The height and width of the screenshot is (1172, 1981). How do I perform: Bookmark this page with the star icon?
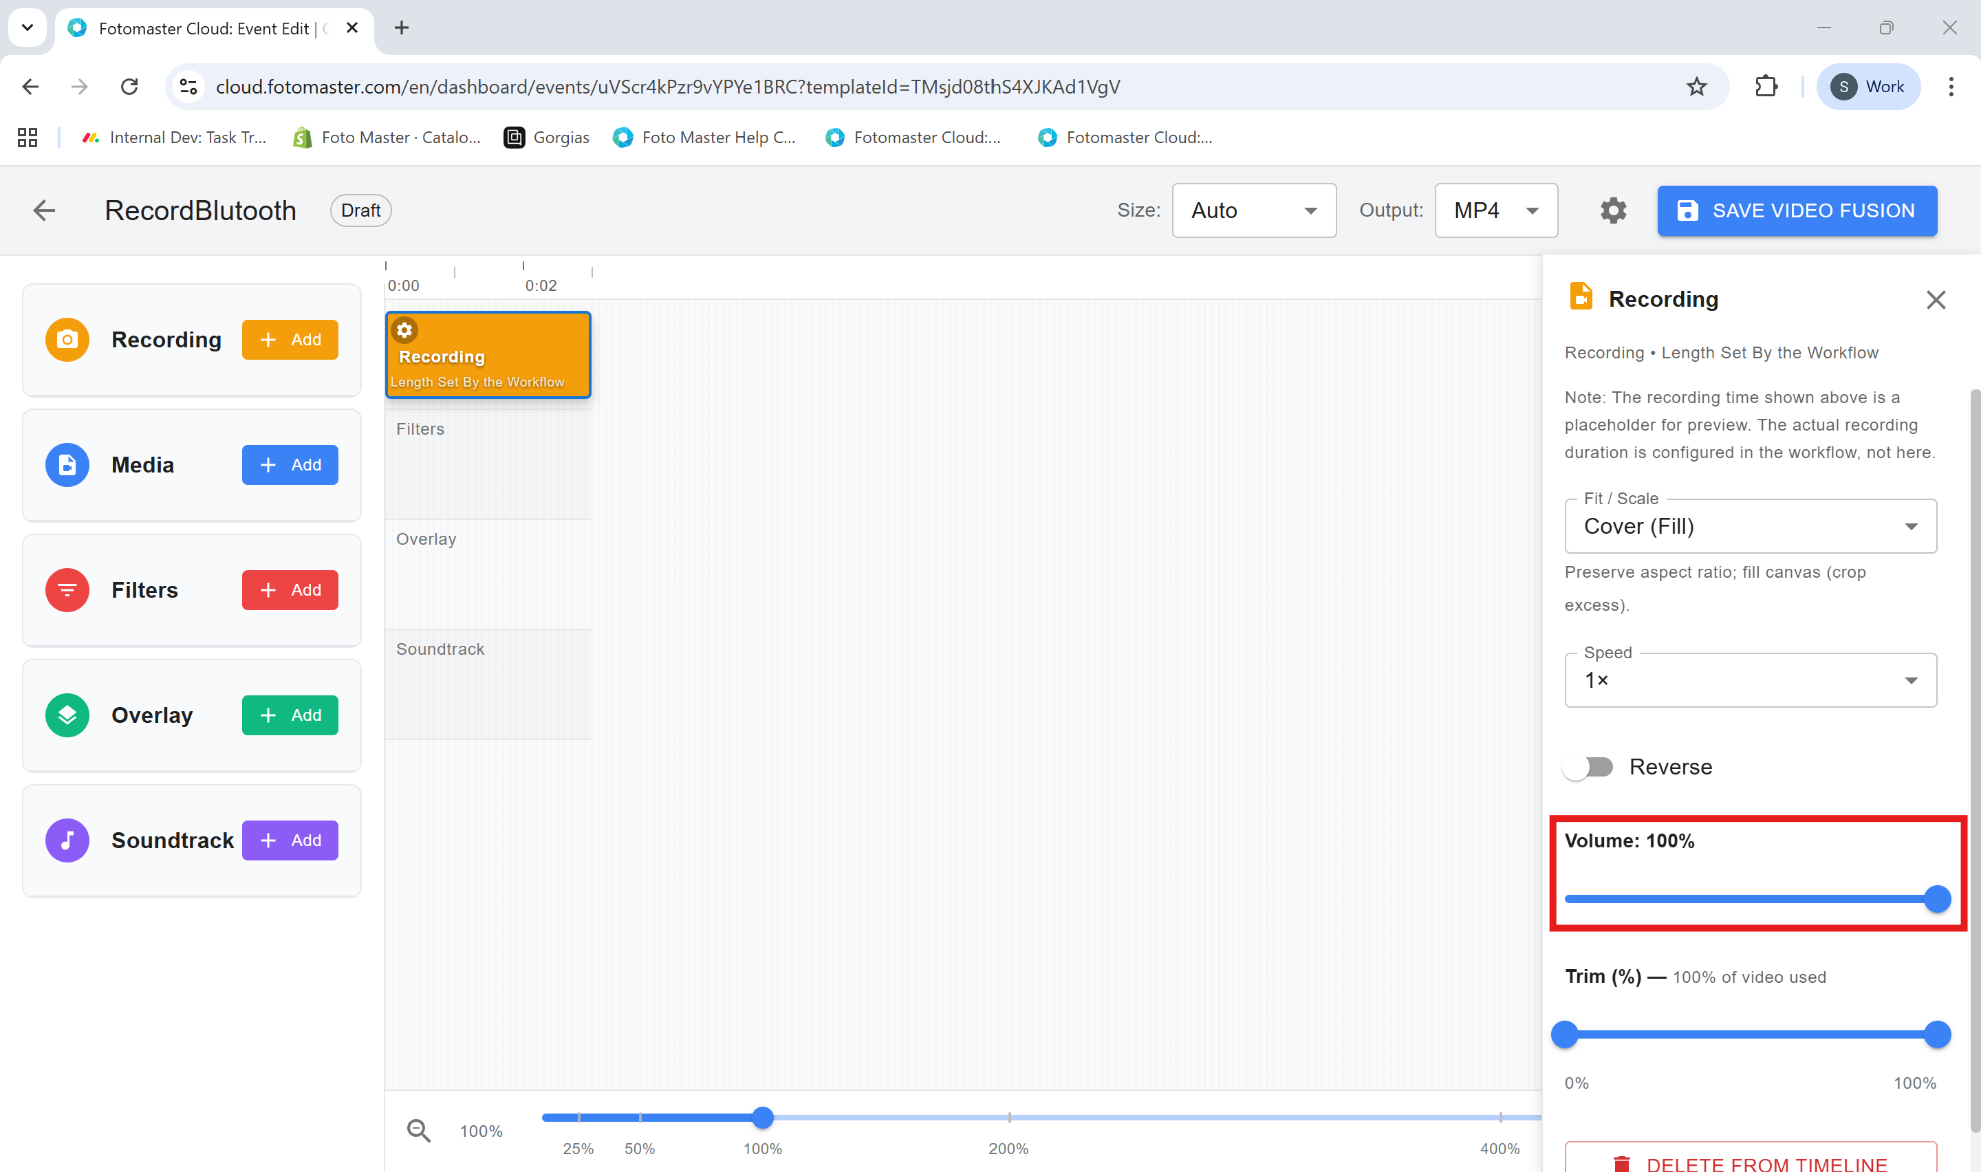pyautogui.click(x=1696, y=87)
